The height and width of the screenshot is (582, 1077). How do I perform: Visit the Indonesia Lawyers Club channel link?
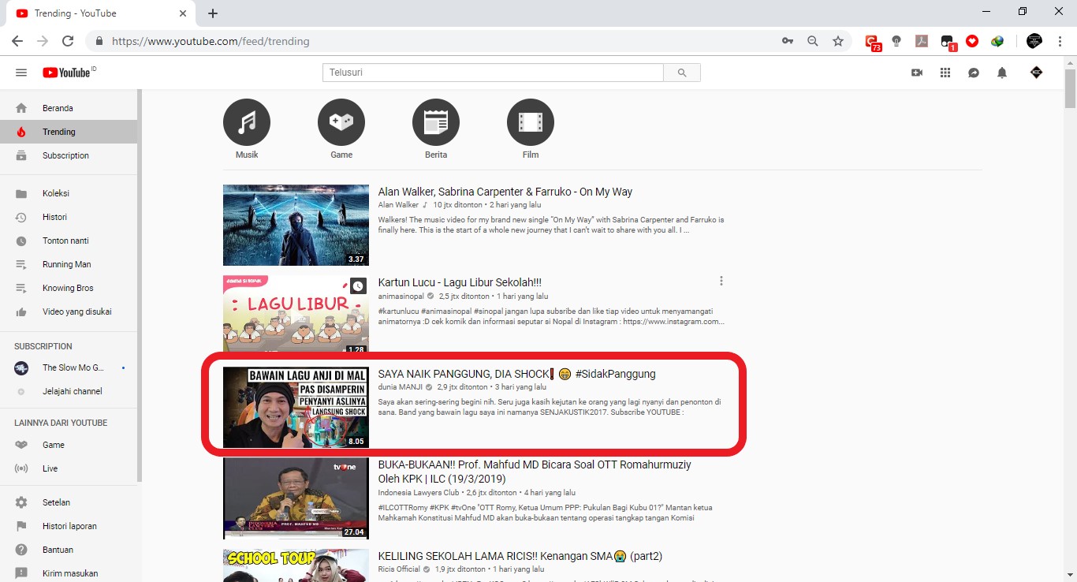[x=418, y=493]
